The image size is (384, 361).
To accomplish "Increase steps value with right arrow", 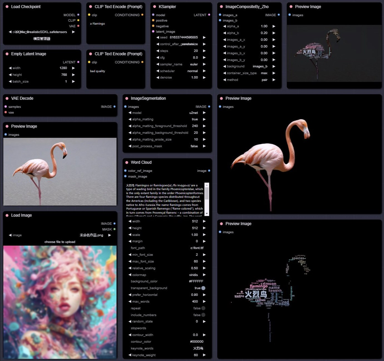I will click(x=204, y=51).
